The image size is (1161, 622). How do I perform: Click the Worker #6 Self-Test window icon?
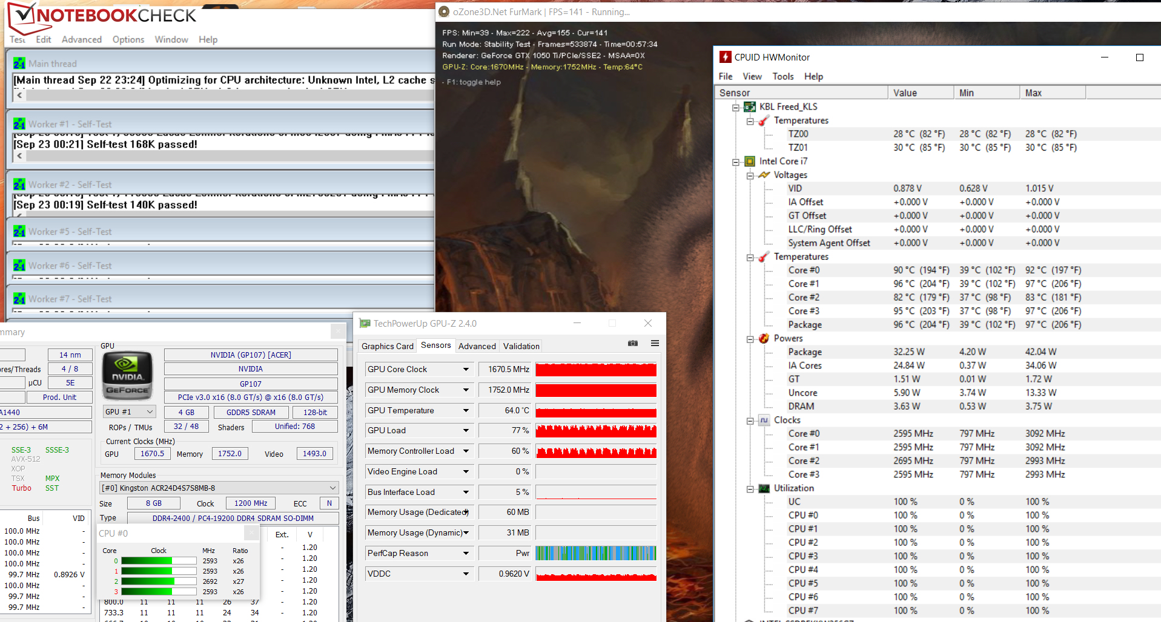(x=19, y=266)
